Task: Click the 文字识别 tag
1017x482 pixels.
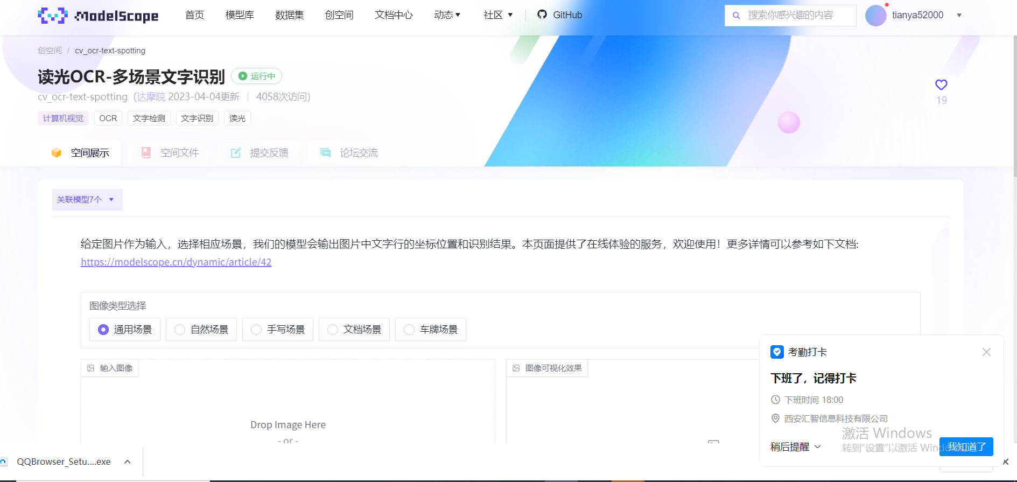Action: pos(197,118)
